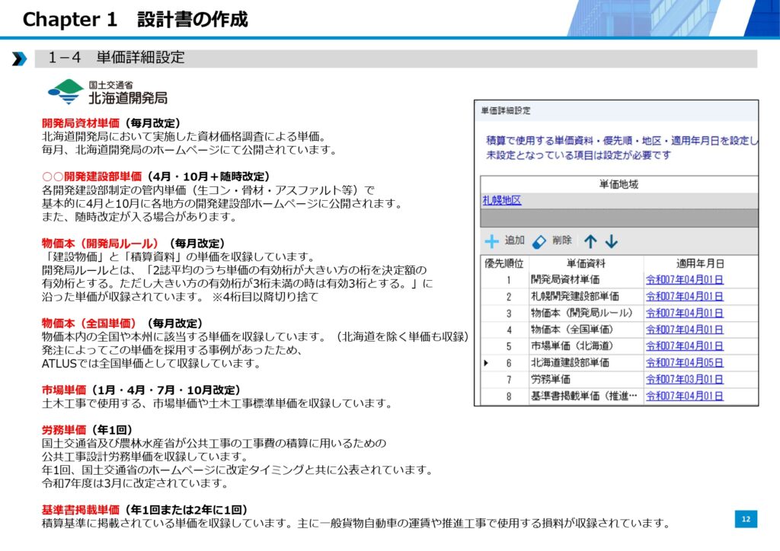
Task: Click the row marker triangle on row 6
Action: [487, 363]
